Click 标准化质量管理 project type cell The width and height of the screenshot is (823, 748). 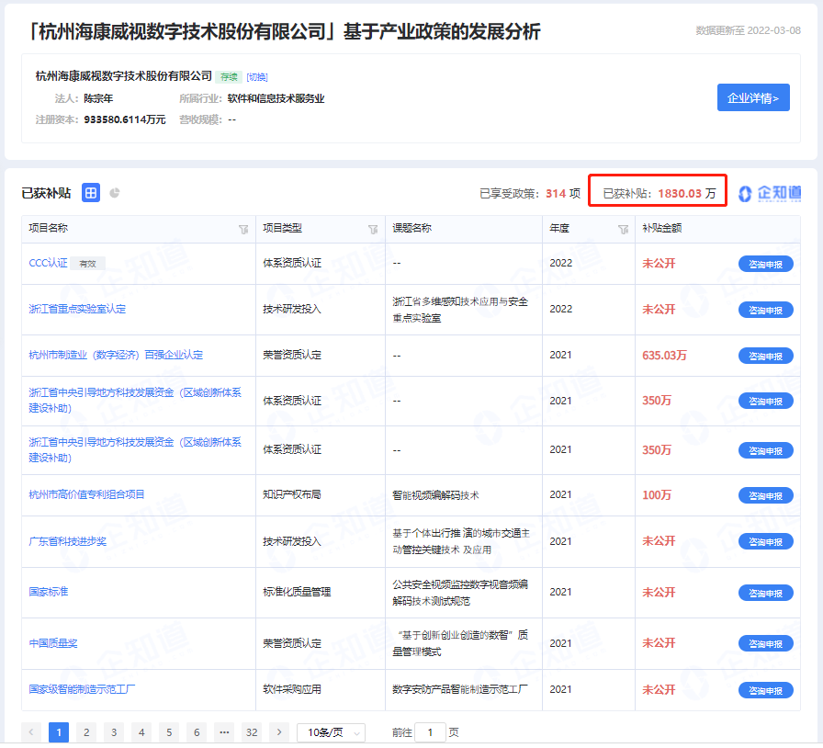(x=297, y=592)
